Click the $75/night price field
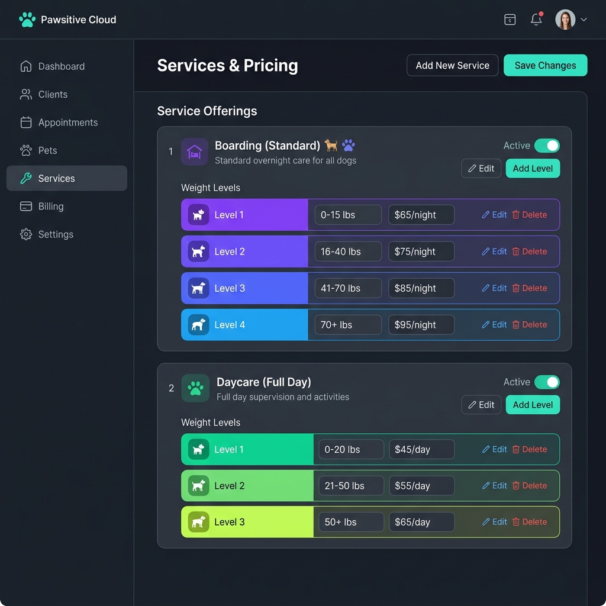 (x=421, y=252)
